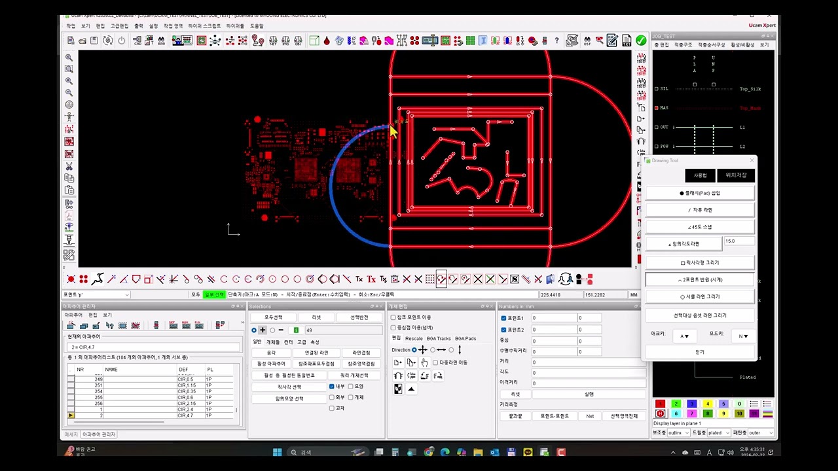
Task: Click the 모두선택 button
Action: pyautogui.click(x=273, y=317)
